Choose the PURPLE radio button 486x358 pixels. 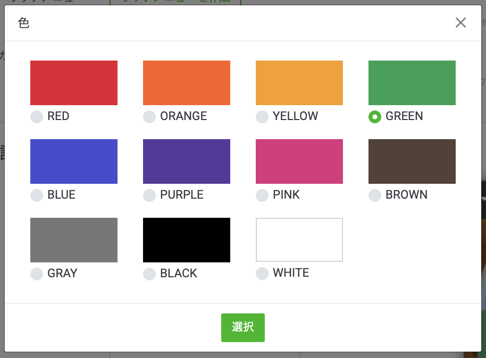[149, 195]
